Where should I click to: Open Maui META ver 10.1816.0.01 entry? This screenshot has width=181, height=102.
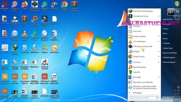[144, 82]
